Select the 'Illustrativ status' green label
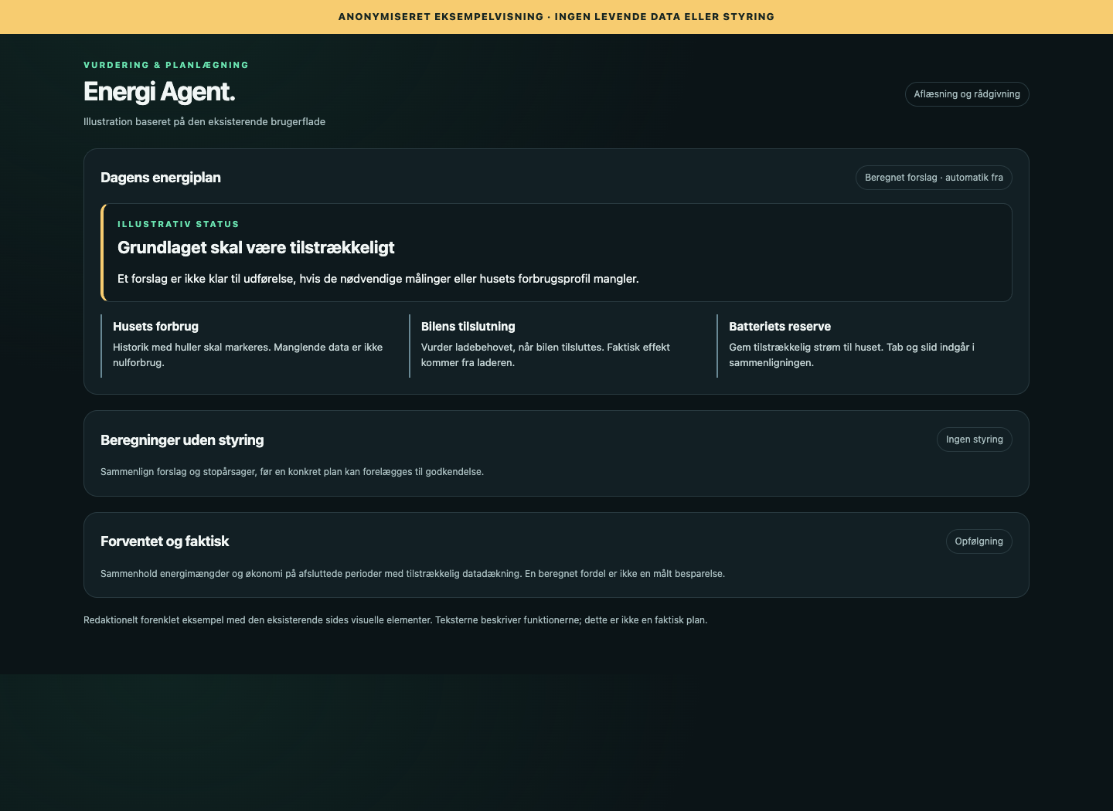The height and width of the screenshot is (811, 1113). coord(179,224)
